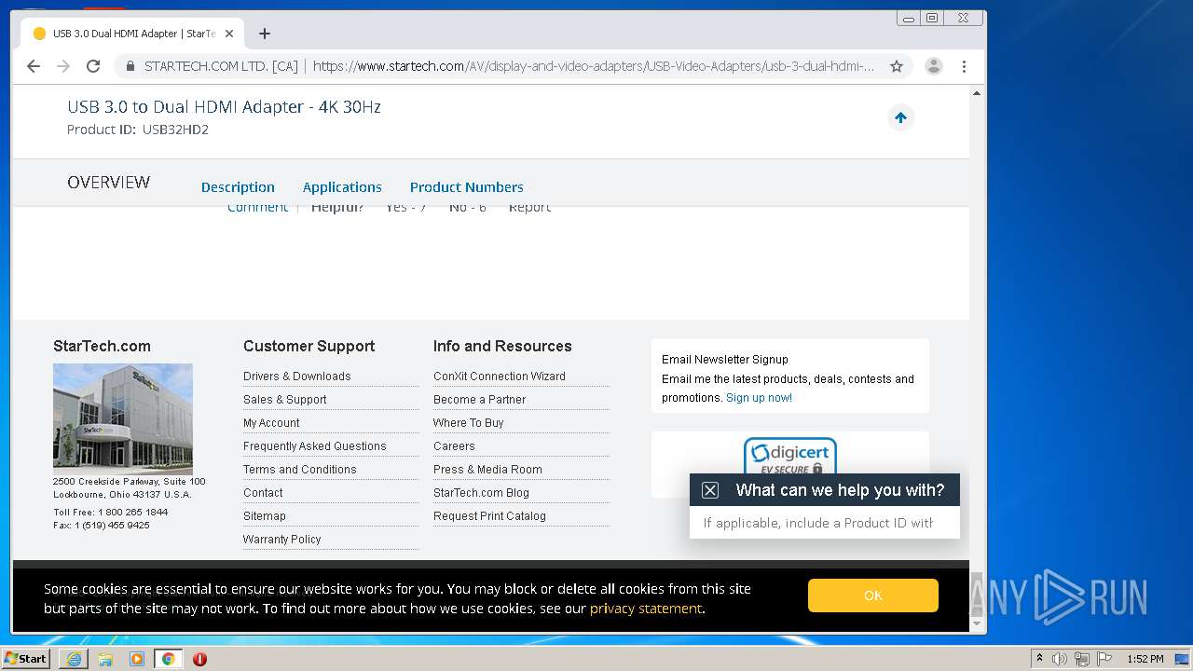Open the Windows Start menu
Viewport: 1193px width, 671px height.
[x=26, y=659]
